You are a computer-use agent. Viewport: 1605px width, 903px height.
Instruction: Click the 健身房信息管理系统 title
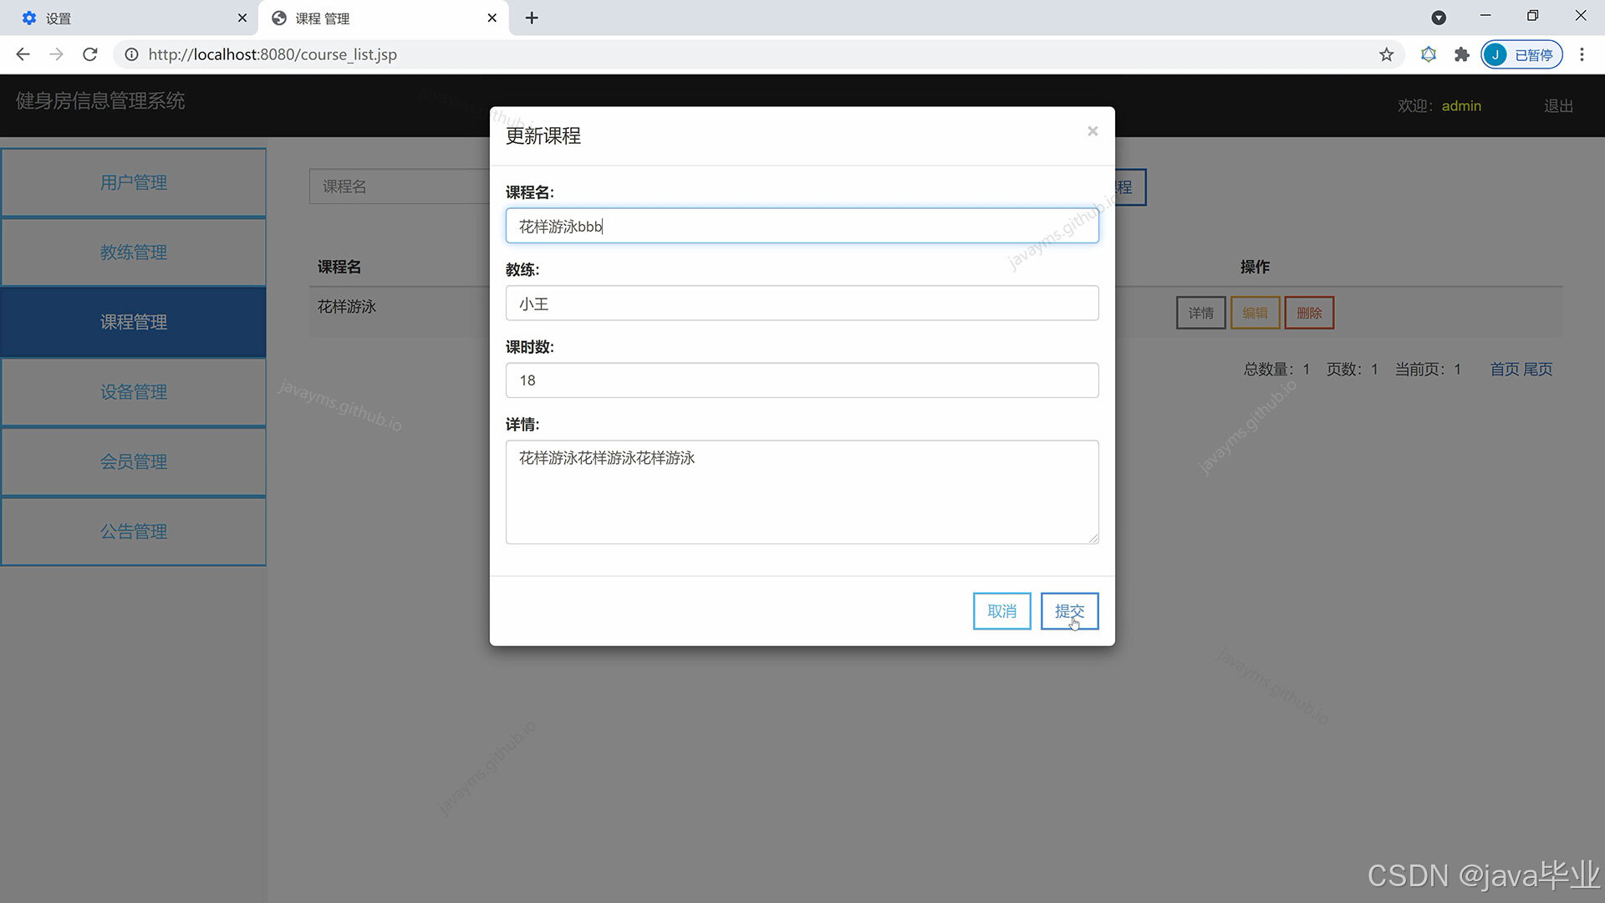[x=100, y=101]
